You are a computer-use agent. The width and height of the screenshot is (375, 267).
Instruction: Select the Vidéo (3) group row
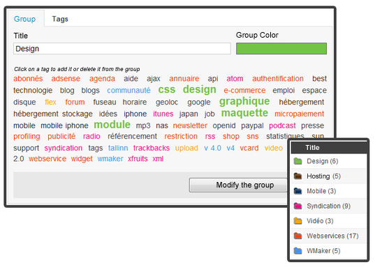(329, 221)
